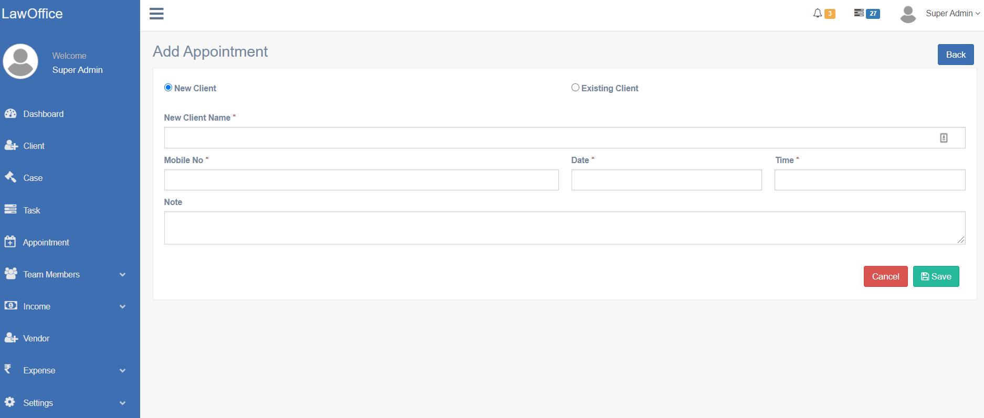Expand the Income submenu chevron
Screen dimensions: 984x418
[122, 307]
